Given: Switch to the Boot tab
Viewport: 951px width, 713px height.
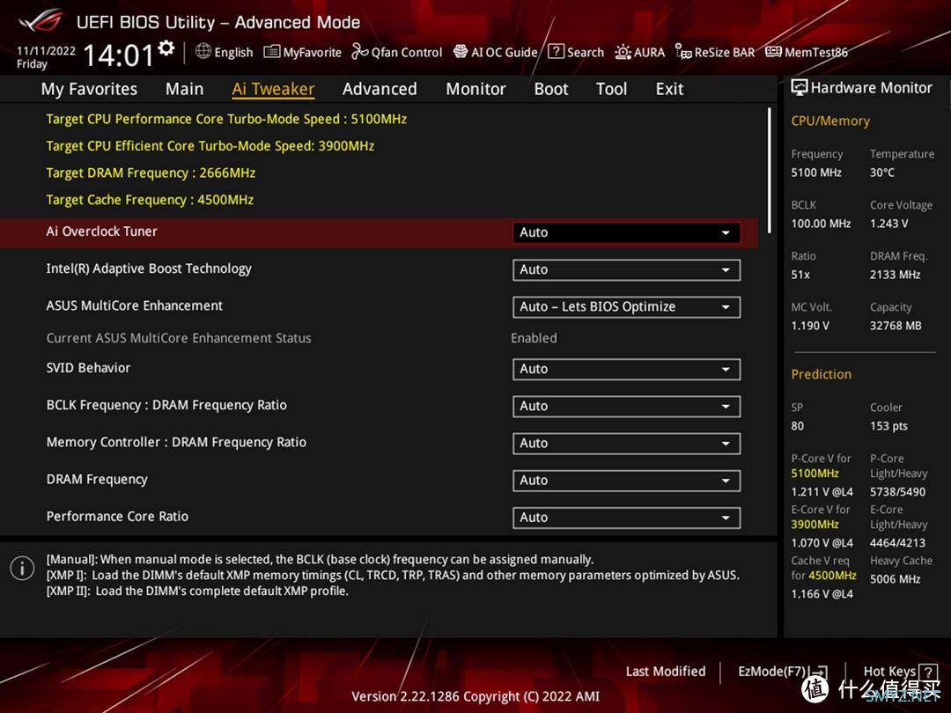Looking at the screenshot, I should [551, 89].
